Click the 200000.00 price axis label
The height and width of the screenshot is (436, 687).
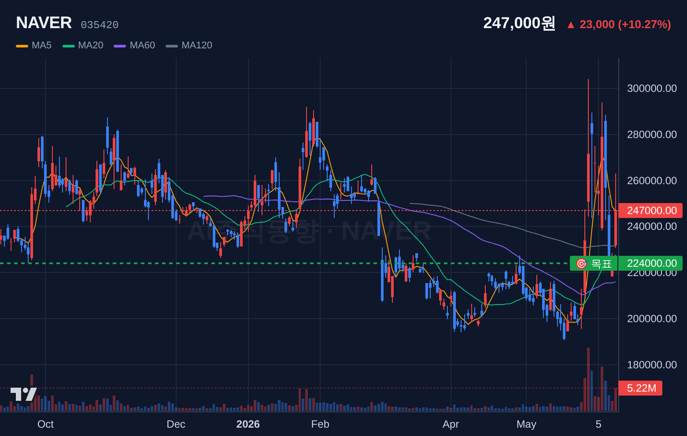coord(652,319)
